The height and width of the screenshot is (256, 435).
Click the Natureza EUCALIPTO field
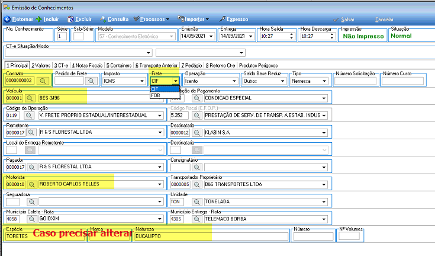[211, 236]
